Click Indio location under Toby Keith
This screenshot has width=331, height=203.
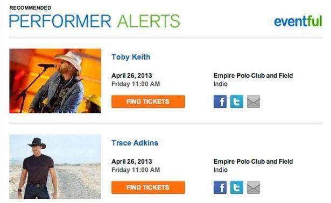220,84
